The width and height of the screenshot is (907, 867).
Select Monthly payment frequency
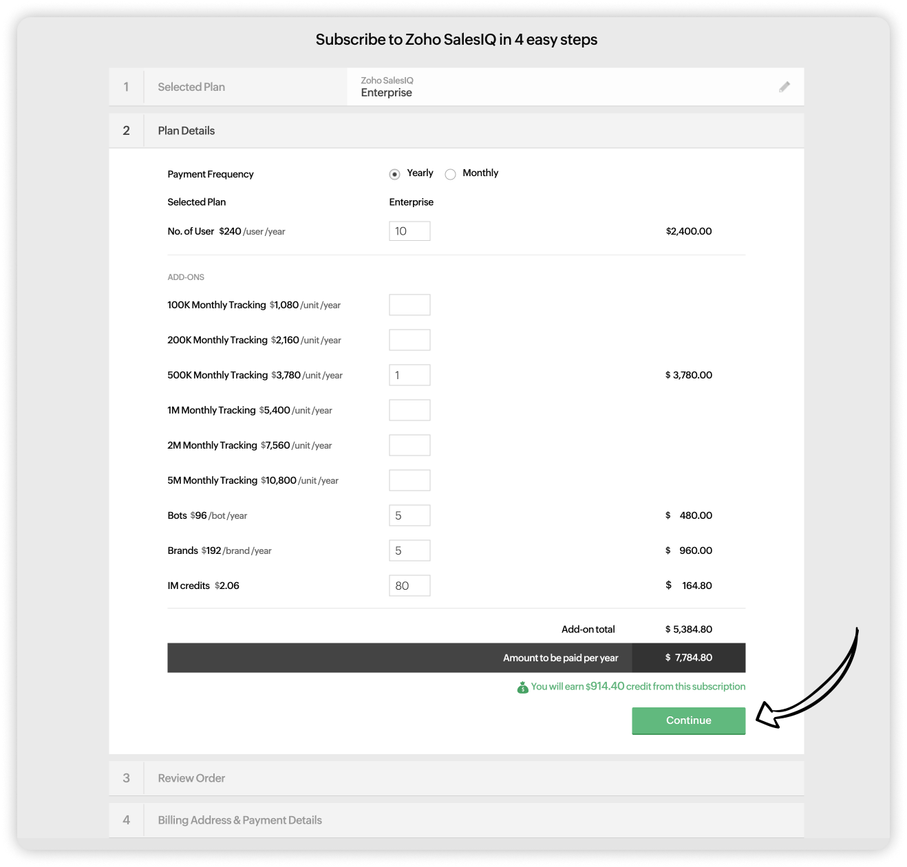pos(450,174)
